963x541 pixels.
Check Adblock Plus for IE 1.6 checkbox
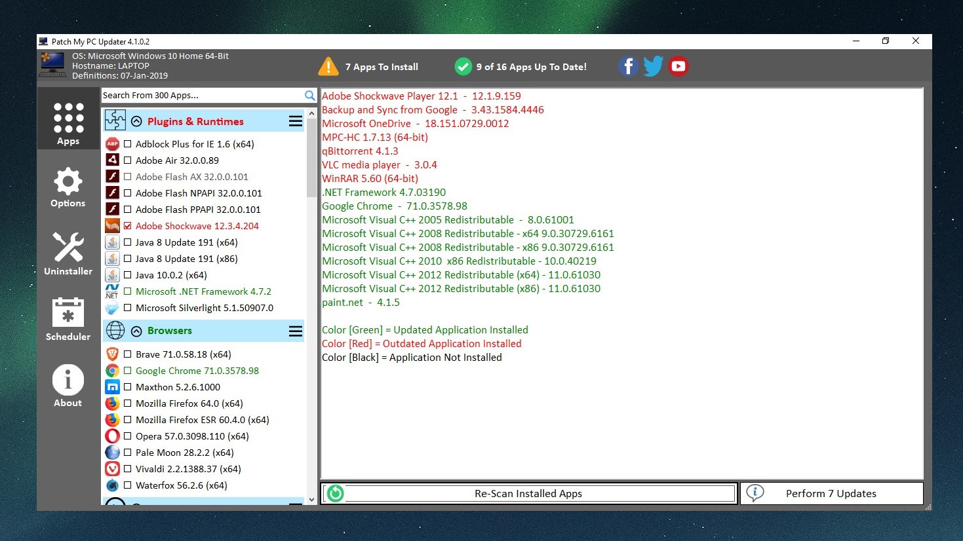point(127,144)
